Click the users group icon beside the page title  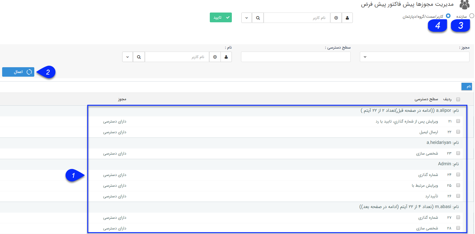point(465,5)
